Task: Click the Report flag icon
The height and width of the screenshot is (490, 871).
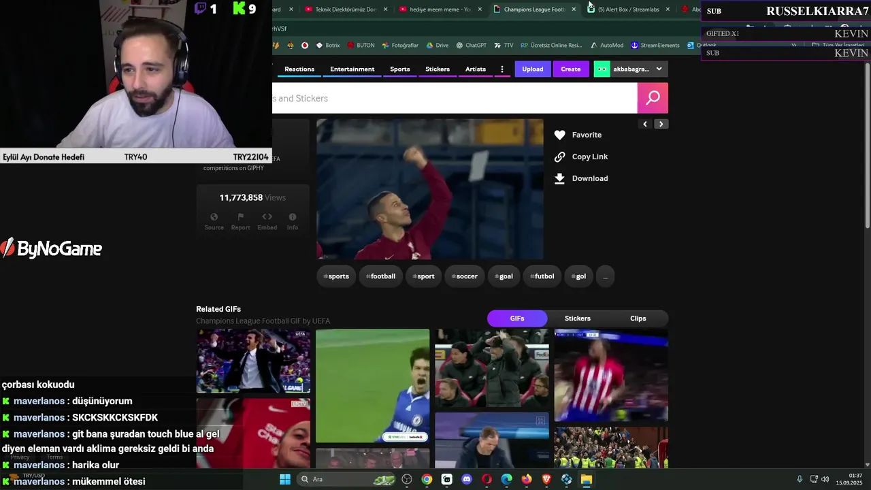Action: coord(240,216)
